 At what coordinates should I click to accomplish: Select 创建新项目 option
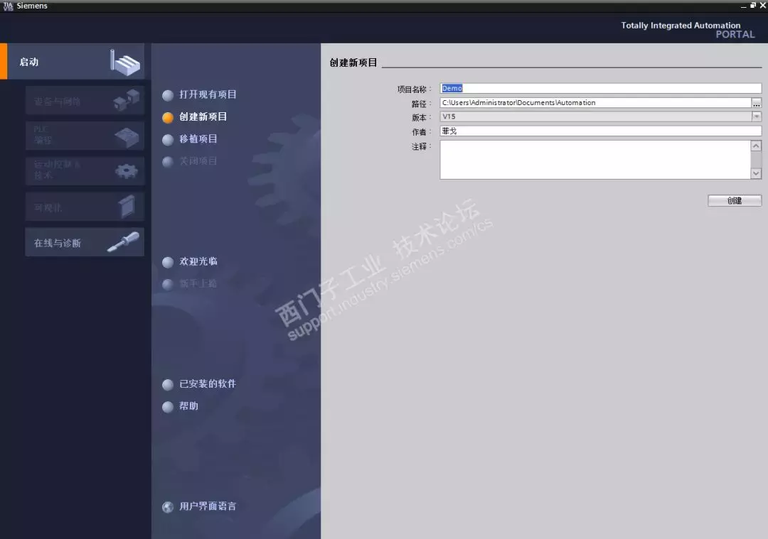(x=203, y=116)
